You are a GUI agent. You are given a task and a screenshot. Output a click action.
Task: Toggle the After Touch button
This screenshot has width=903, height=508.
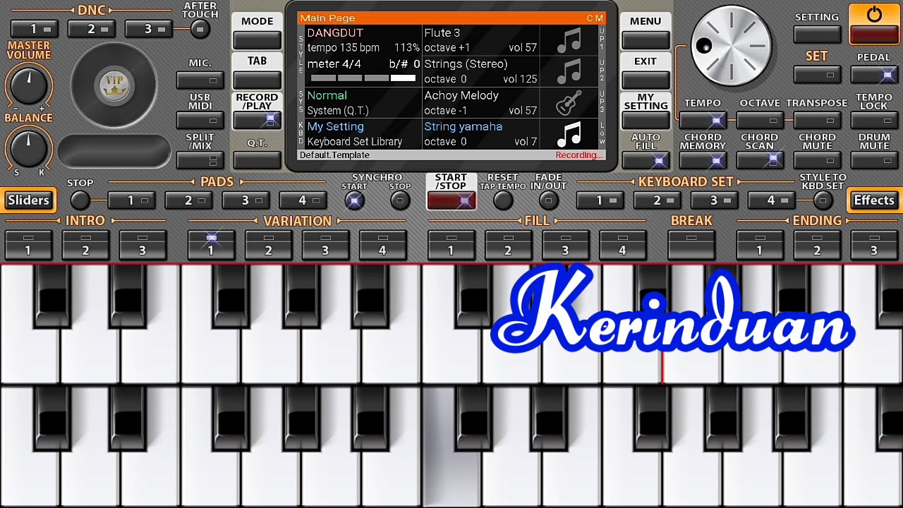(200, 29)
